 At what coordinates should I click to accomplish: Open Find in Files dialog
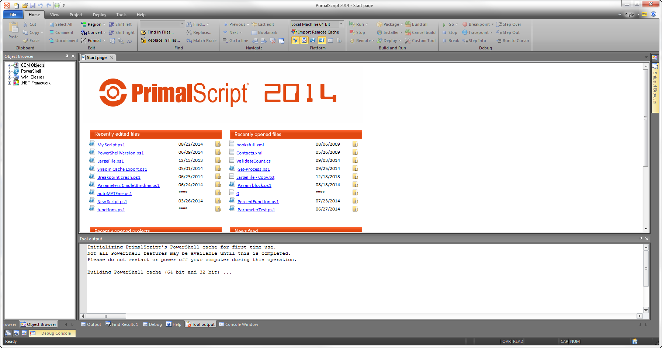(157, 32)
